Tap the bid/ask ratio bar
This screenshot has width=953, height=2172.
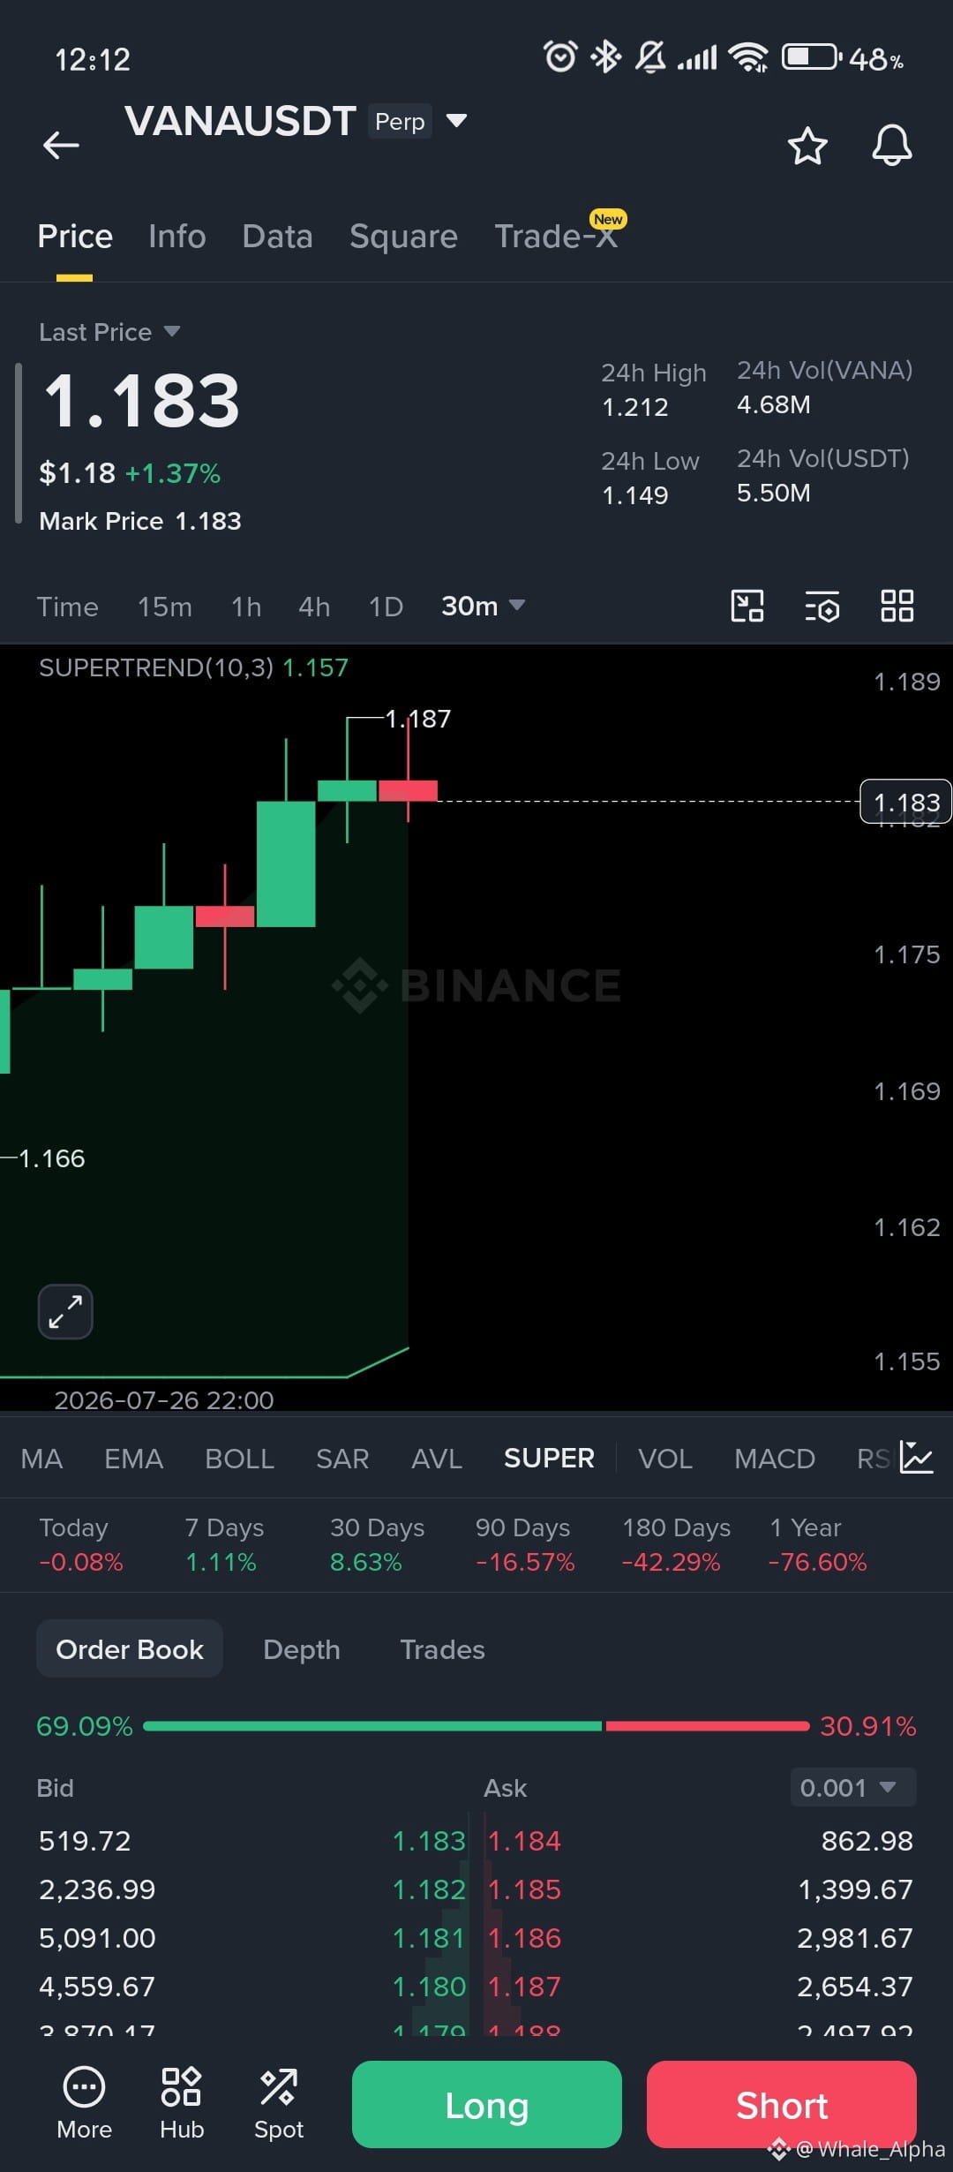(476, 1726)
